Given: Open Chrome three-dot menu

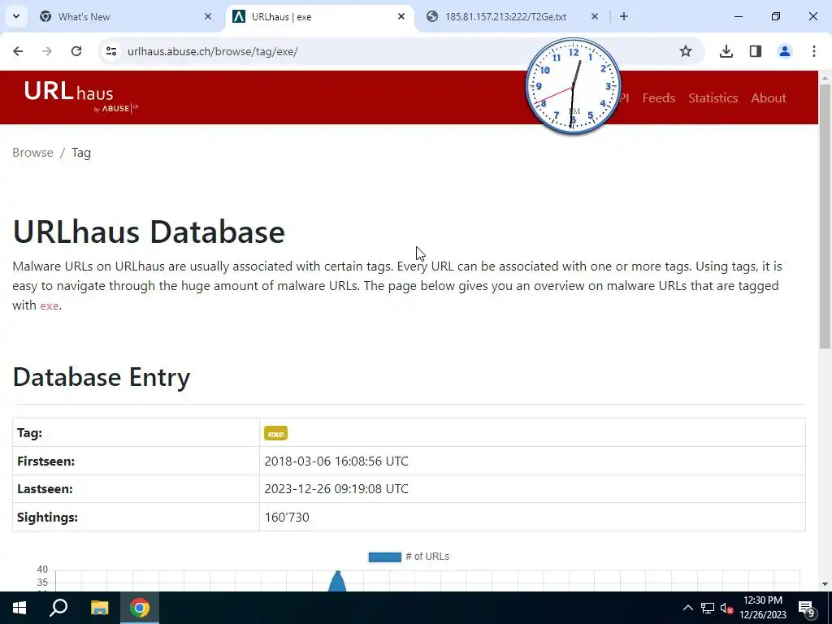Looking at the screenshot, I should click(x=814, y=51).
